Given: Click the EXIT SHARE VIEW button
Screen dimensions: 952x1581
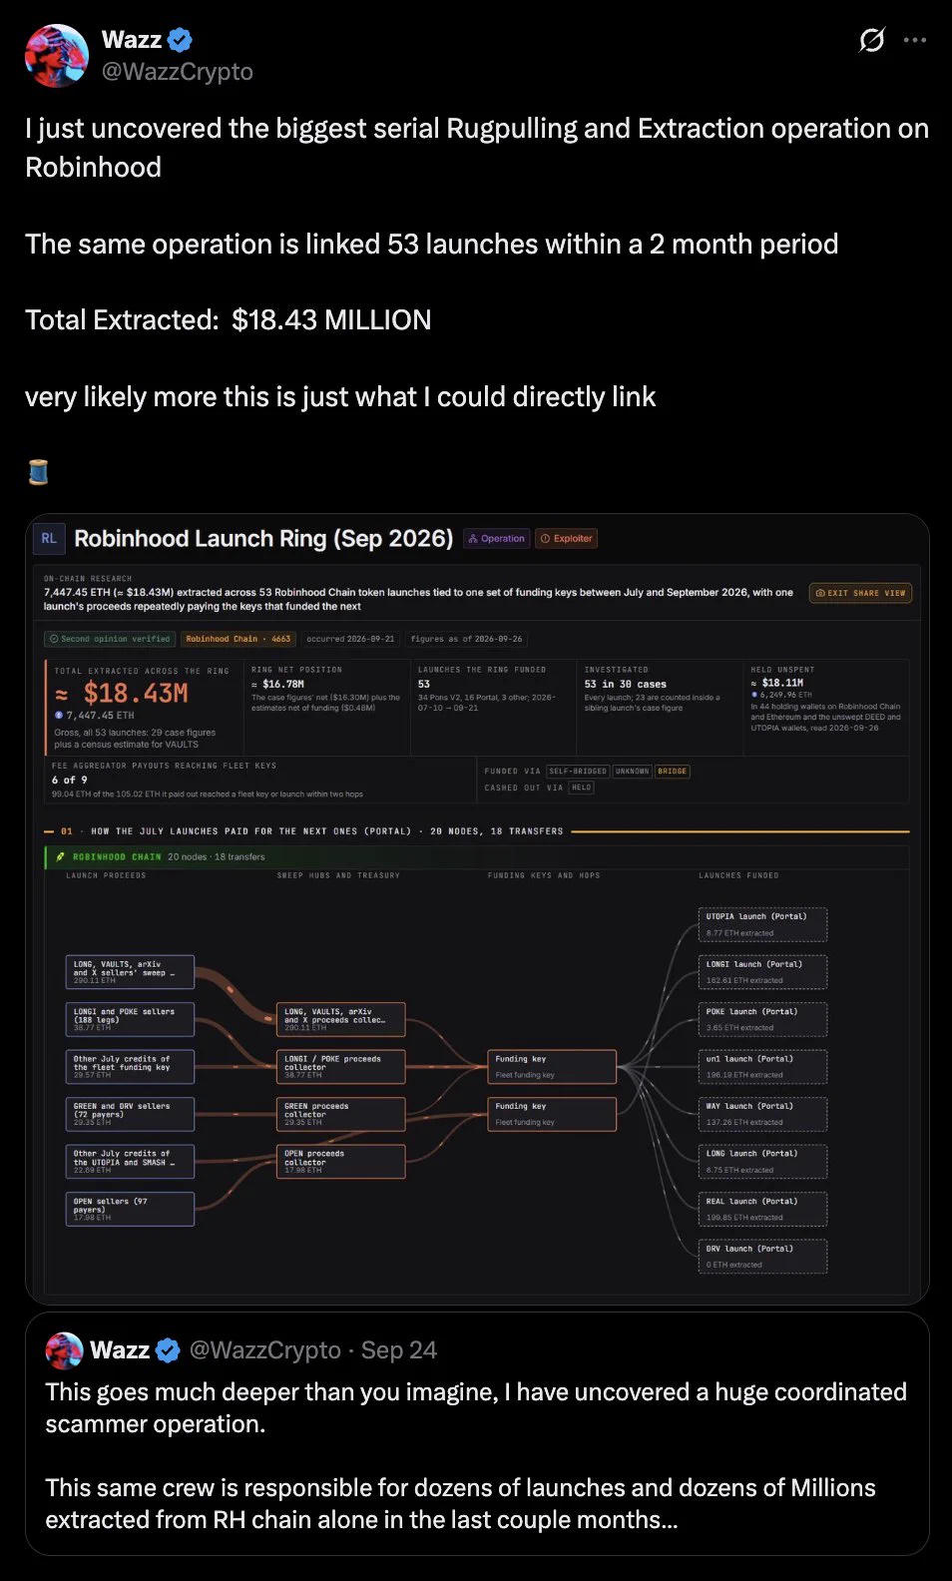Looking at the screenshot, I should point(860,593).
